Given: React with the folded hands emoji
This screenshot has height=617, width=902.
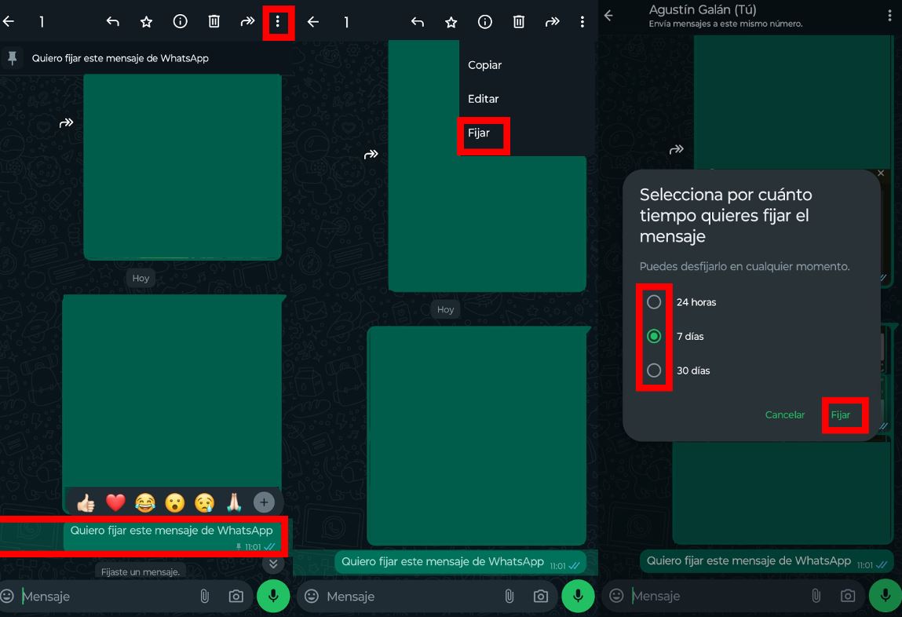Looking at the screenshot, I should (234, 502).
